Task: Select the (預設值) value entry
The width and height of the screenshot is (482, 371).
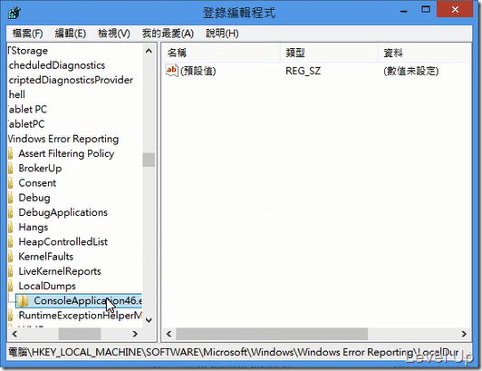Action: coord(198,71)
